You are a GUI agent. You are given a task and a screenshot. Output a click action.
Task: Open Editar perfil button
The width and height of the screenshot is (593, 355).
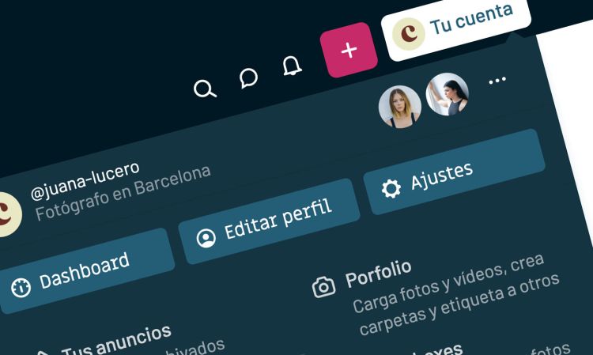269,221
